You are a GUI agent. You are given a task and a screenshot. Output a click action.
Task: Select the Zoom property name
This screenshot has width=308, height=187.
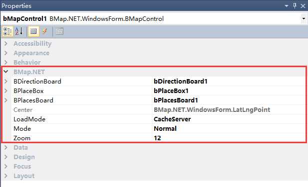coord(22,138)
